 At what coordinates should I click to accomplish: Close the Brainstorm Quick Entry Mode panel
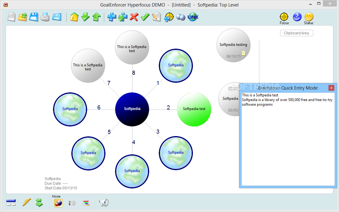coord(331,88)
